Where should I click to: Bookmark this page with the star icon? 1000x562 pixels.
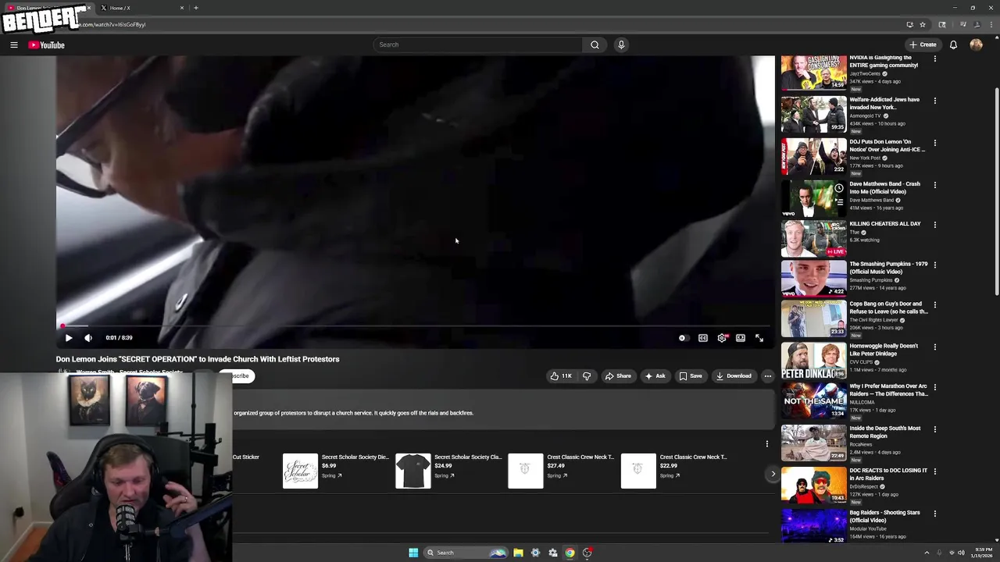[923, 24]
